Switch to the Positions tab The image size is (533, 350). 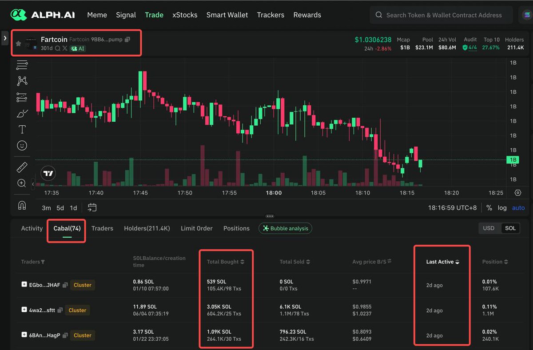tap(236, 228)
